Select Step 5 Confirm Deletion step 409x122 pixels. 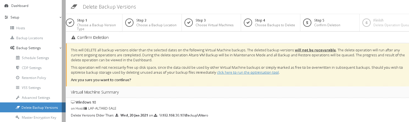tap(327, 23)
